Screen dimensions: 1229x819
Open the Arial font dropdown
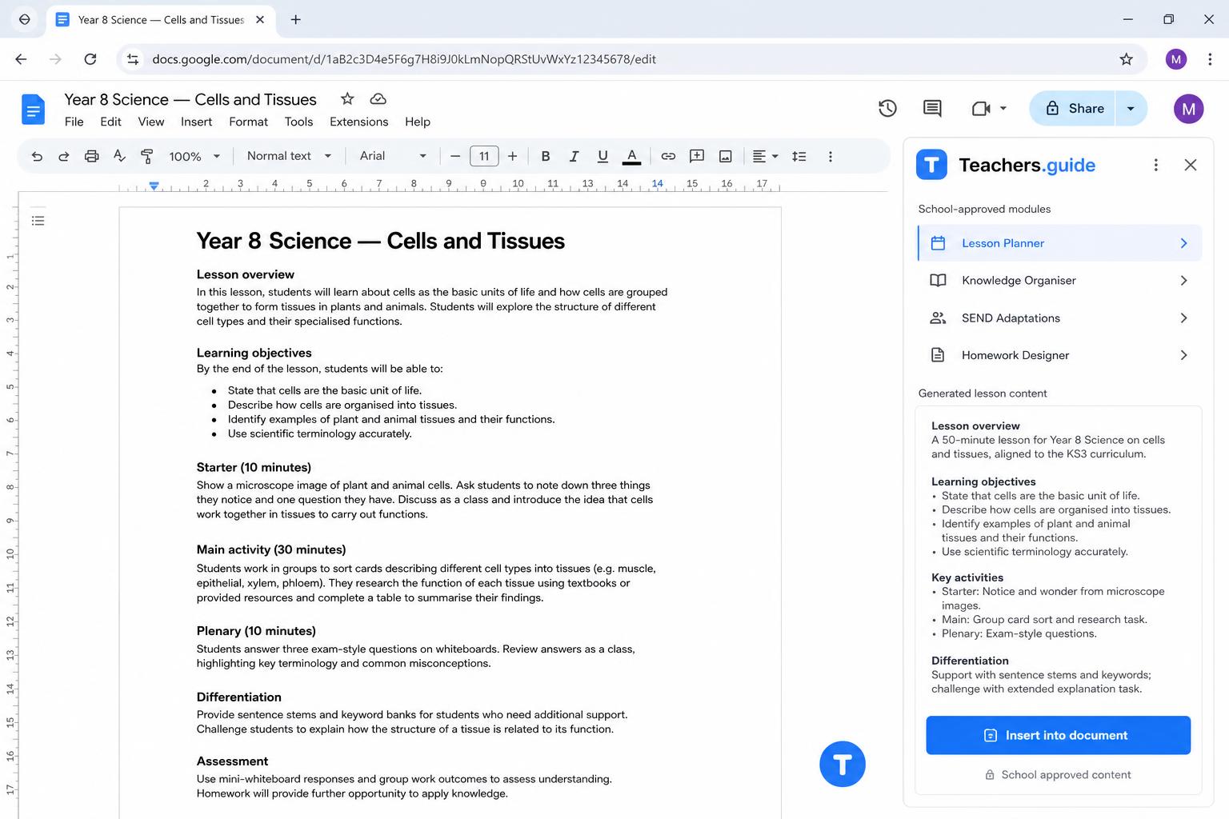[393, 156]
